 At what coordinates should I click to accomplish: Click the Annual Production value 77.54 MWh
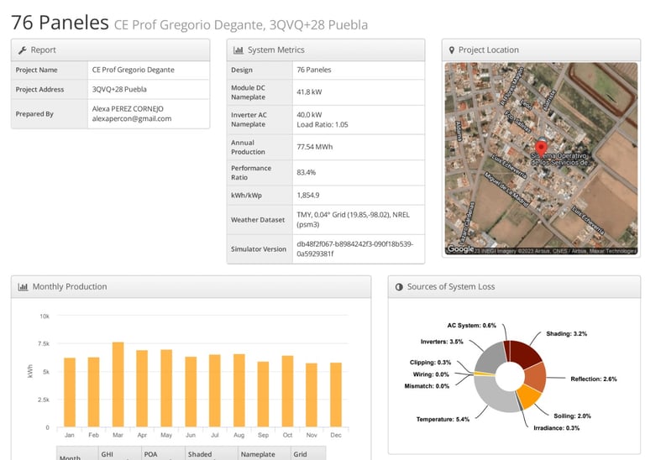pyautogui.click(x=315, y=147)
